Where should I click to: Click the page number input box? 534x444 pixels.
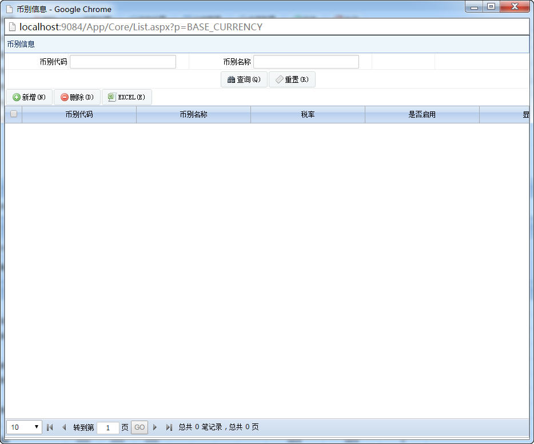coord(108,427)
